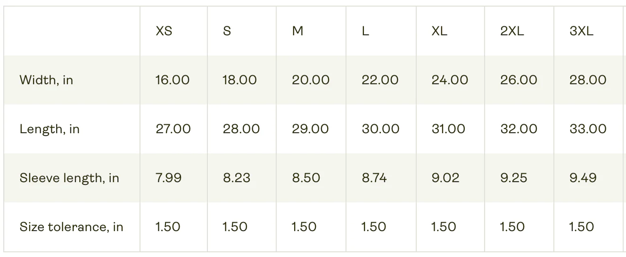Viewport: 626px width, 257px height.
Task: Click the Size tolerance, in label
Action: coord(72,227)
